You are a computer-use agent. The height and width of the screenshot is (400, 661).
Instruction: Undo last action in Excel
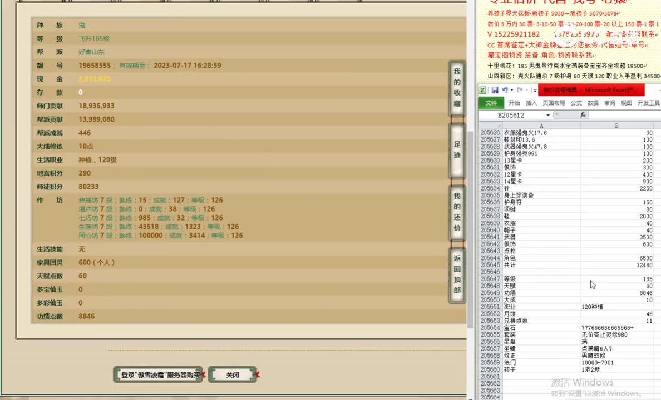pos(505,89)
